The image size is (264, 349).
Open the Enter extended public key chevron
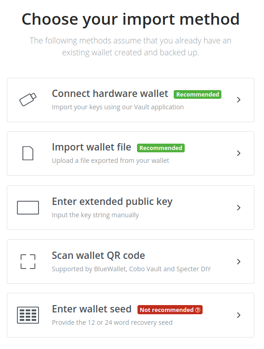239,208
